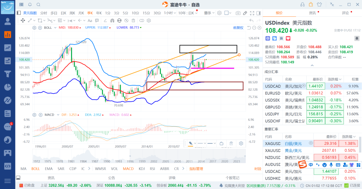The width and height of the screenshot is (362, 189).
Task: Open the market trend line sidebar icon
Action: [8, 48]
